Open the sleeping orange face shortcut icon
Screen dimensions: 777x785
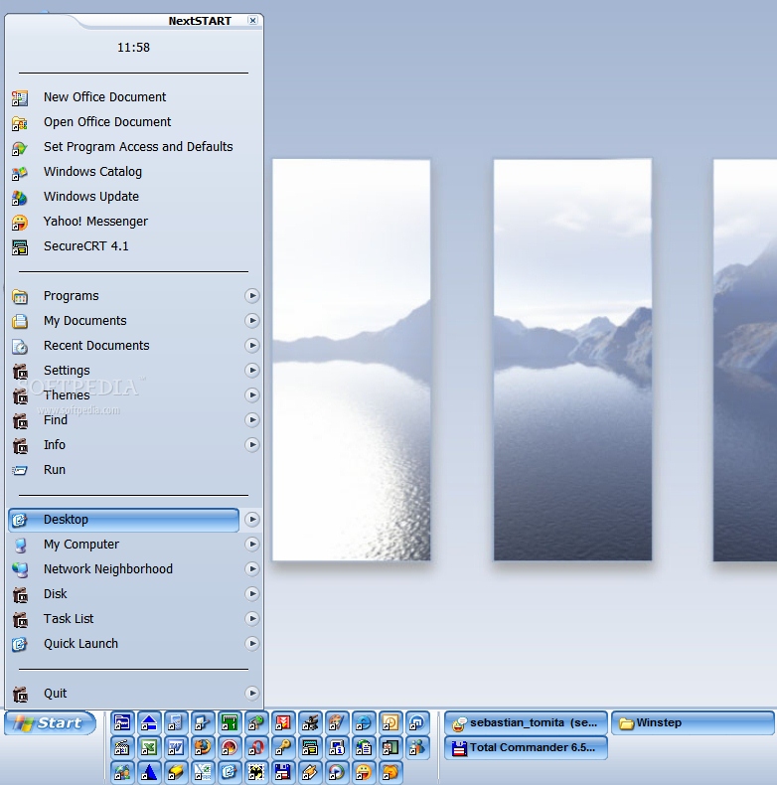(391, 772)
